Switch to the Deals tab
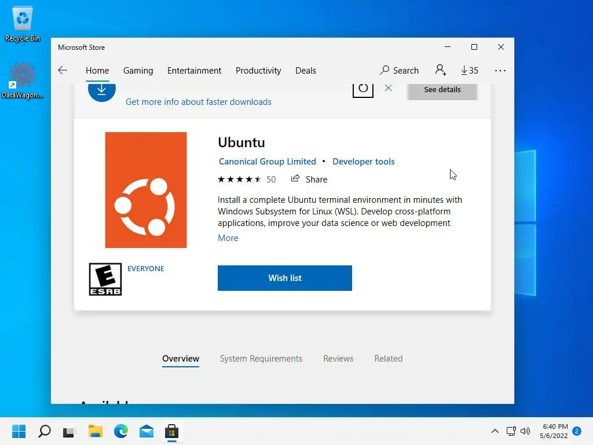This screenshot has height=445, width=593. pyautogui.click(x=306, y=70)
